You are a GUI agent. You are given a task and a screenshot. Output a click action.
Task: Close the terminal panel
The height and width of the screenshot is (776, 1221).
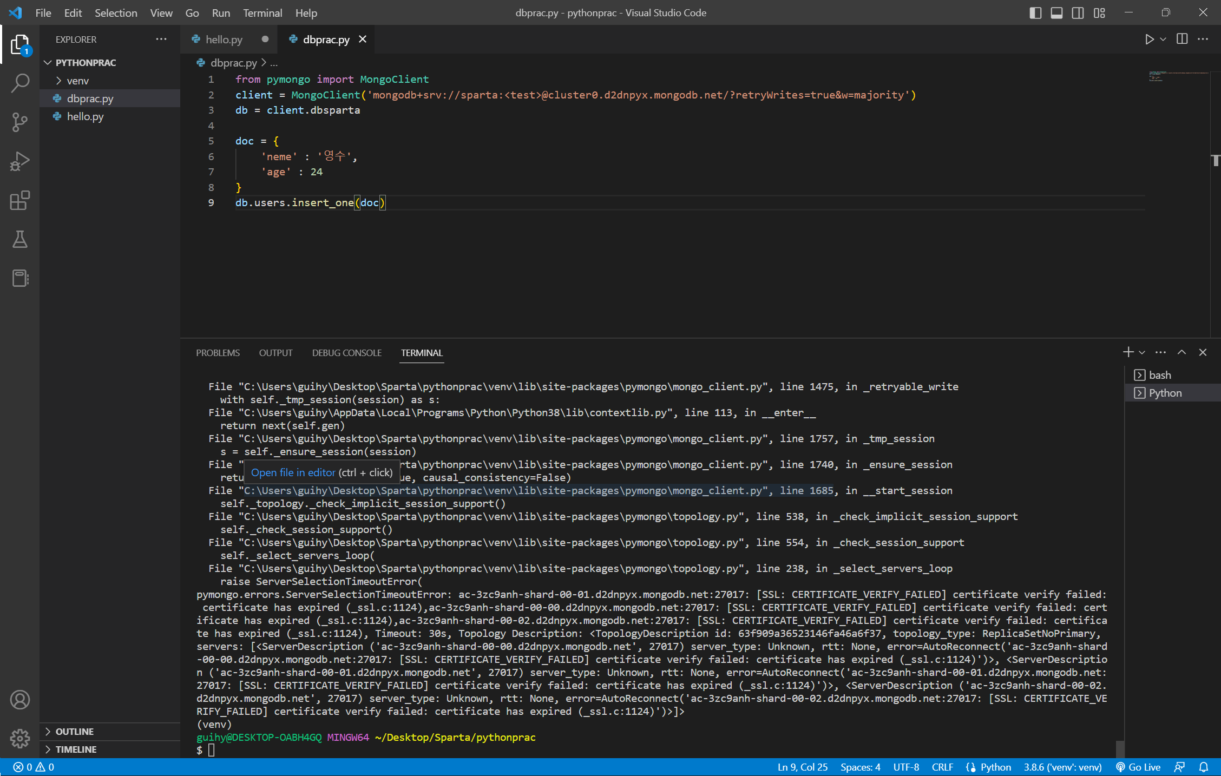(1203, 352)
